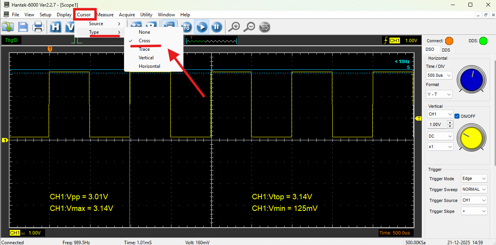The width and height of the screenshot is (496, 245).
Task: Click the open/load file toolbar icon
Action: coord(8,27)
